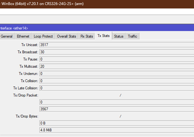Click the Interface <ether14> window title bar

(97, 28)
